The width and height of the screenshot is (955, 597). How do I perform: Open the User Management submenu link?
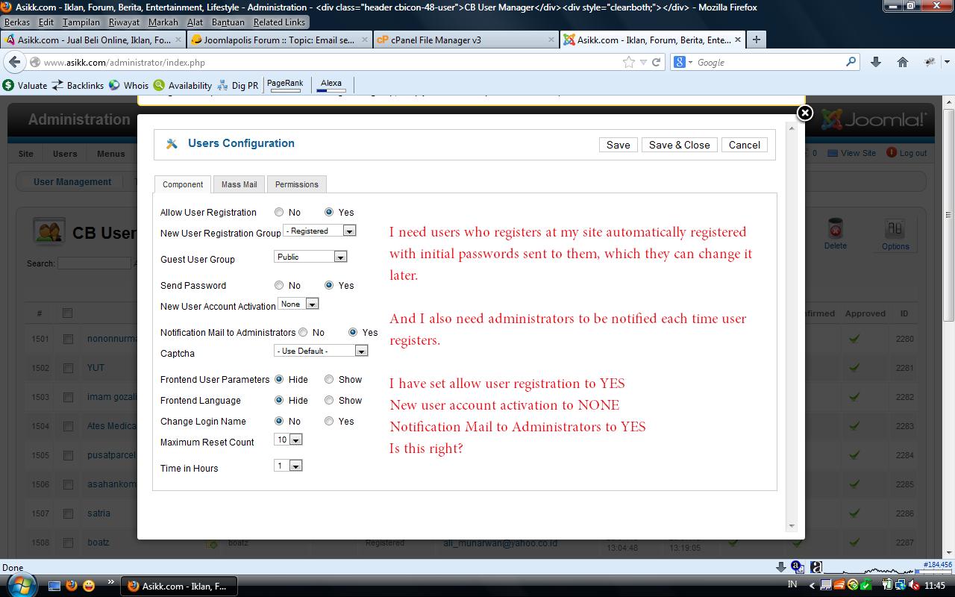point(72,181)
